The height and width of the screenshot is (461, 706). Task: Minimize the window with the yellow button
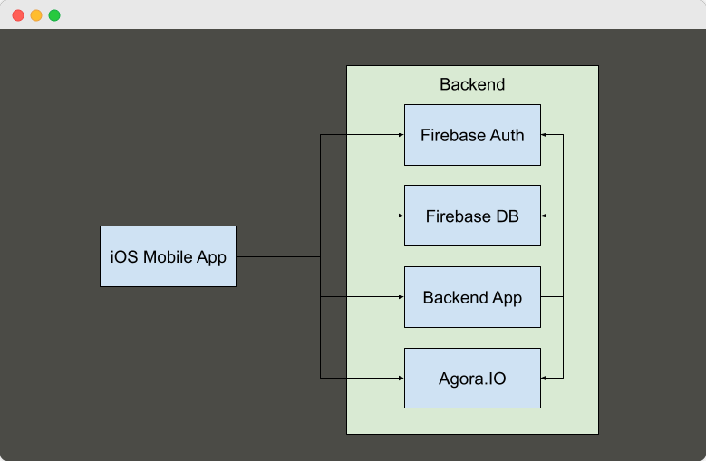pos(36,15)
